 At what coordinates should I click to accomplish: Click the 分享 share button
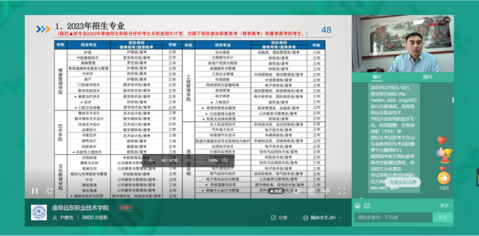tap(278, 218)
